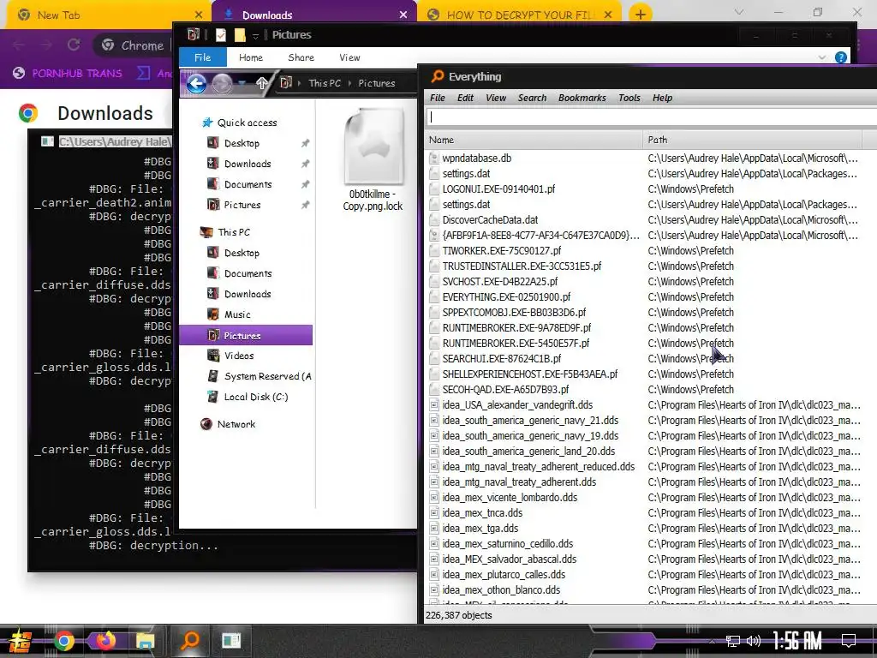This screenshot has width=877, height=658.
Task: Open the File tab in Pictures explorer
Action: [202, 57]
